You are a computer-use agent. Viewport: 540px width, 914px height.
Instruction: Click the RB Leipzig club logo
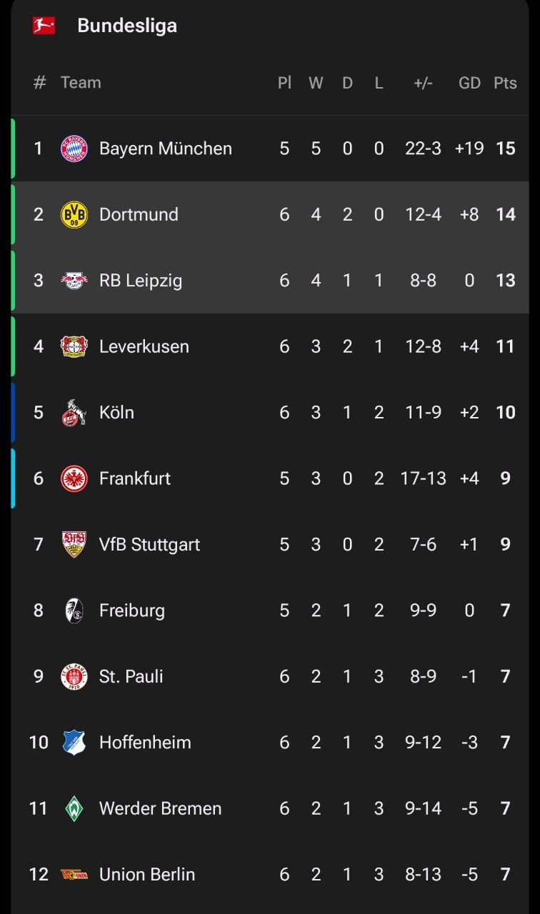coord(74,281)
